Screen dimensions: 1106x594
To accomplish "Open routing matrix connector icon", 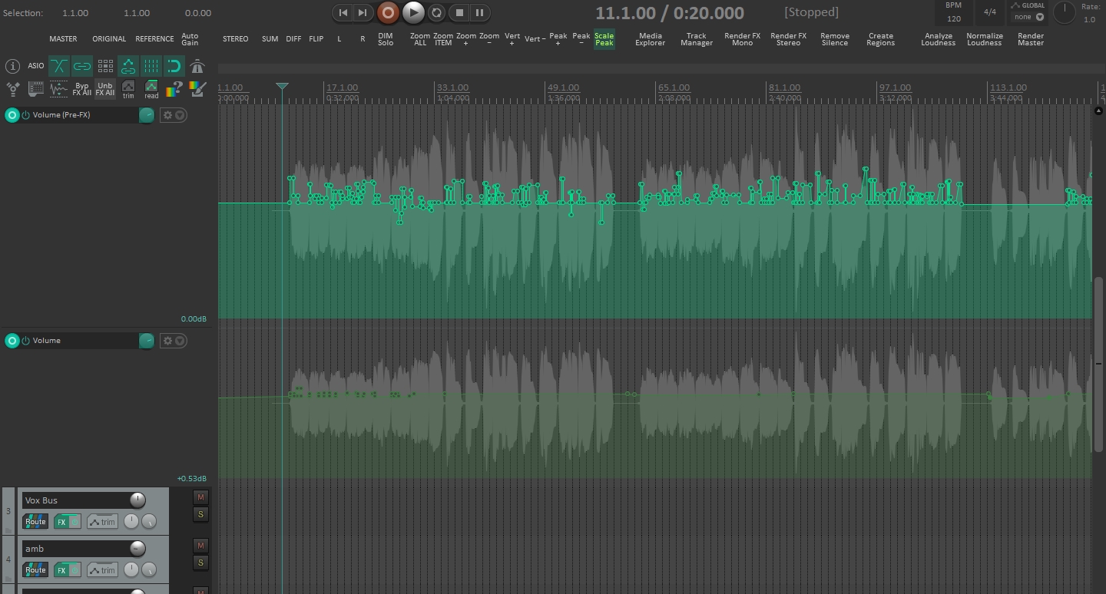I will tap(13, 89).
